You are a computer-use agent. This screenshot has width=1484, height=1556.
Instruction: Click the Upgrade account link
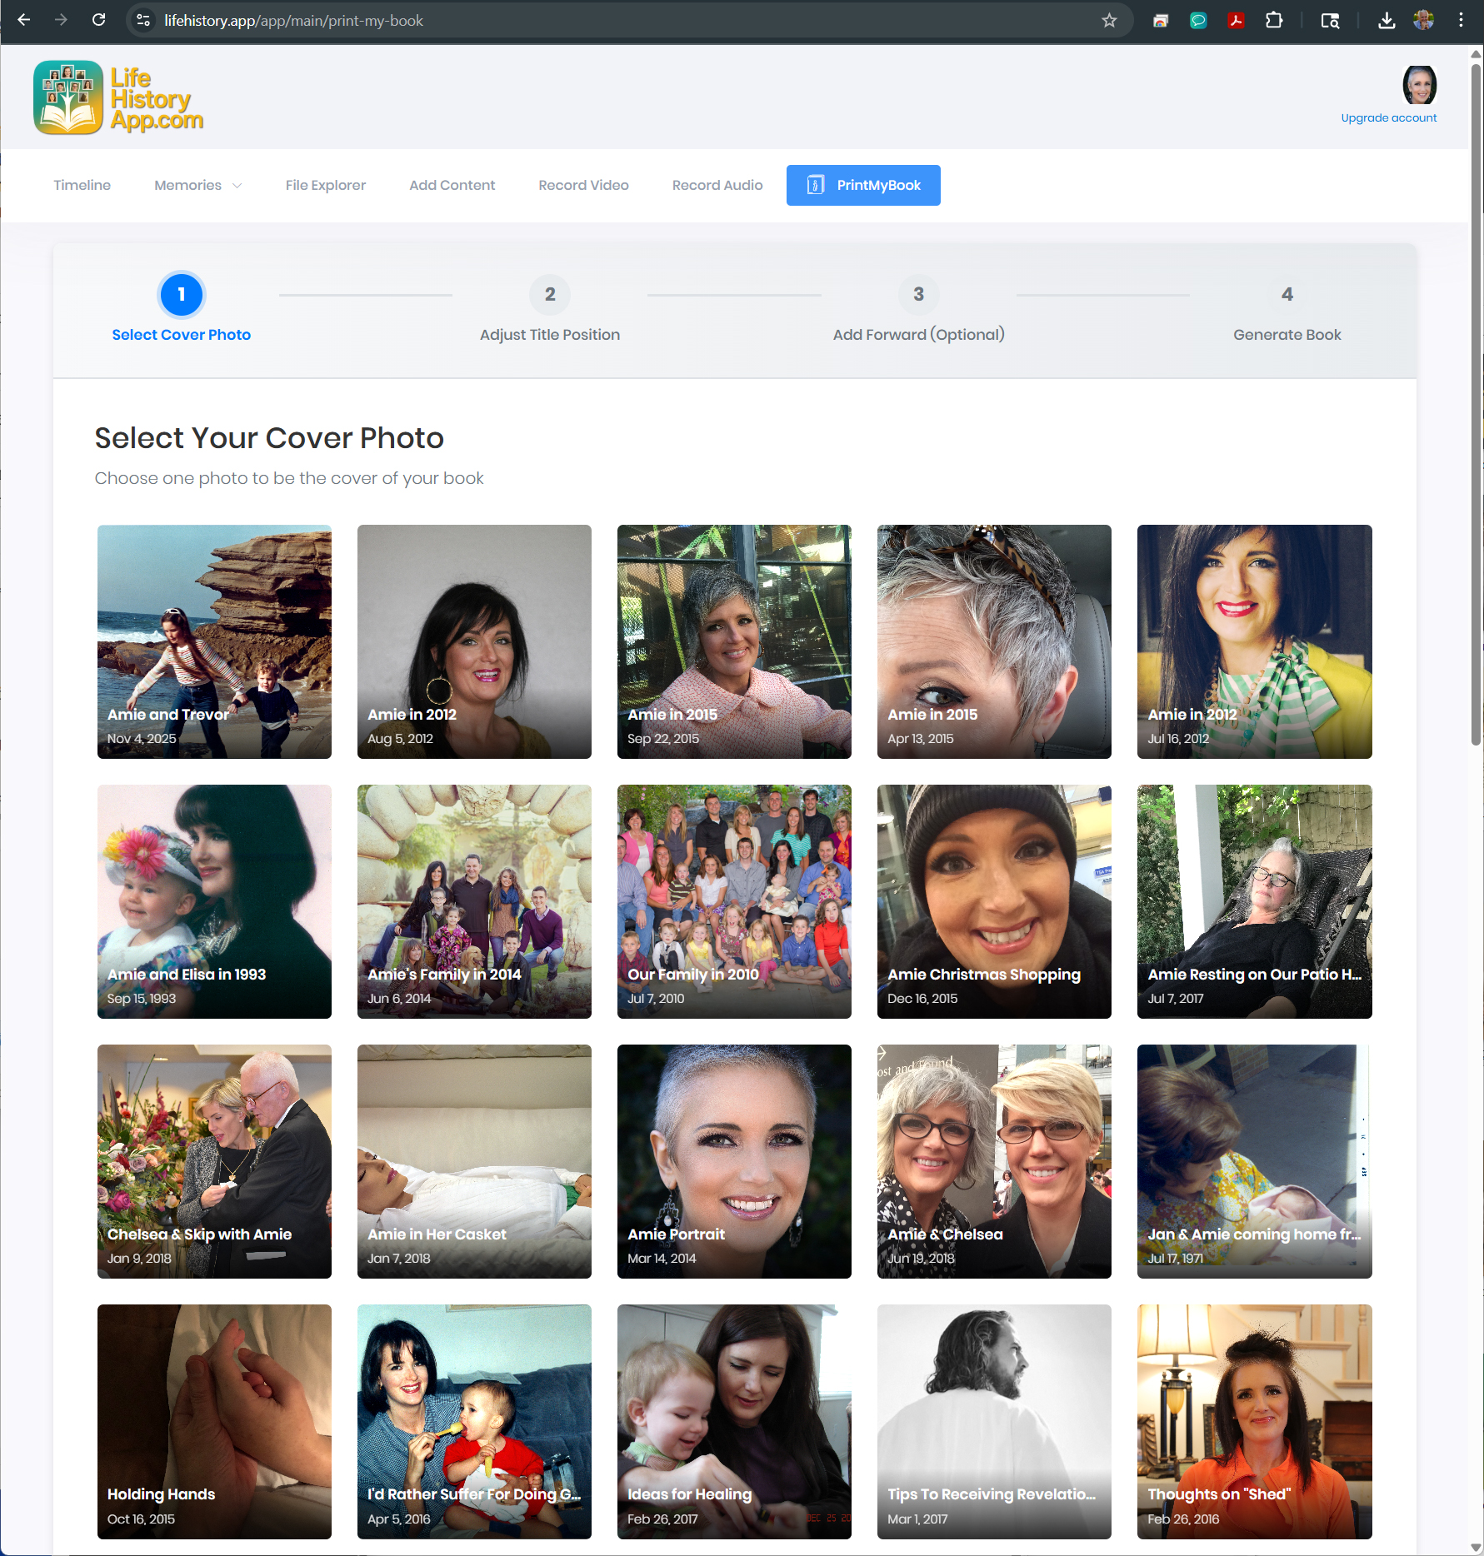[1389, 117]
